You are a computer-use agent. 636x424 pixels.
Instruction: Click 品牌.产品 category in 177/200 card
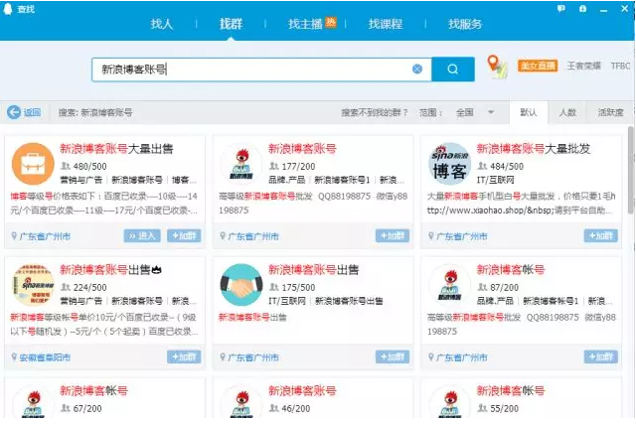pos(287,180)
